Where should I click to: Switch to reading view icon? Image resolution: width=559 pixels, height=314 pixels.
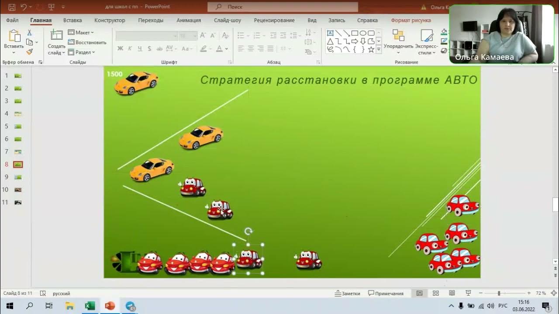pyautogui.click(x=452, y=294)
